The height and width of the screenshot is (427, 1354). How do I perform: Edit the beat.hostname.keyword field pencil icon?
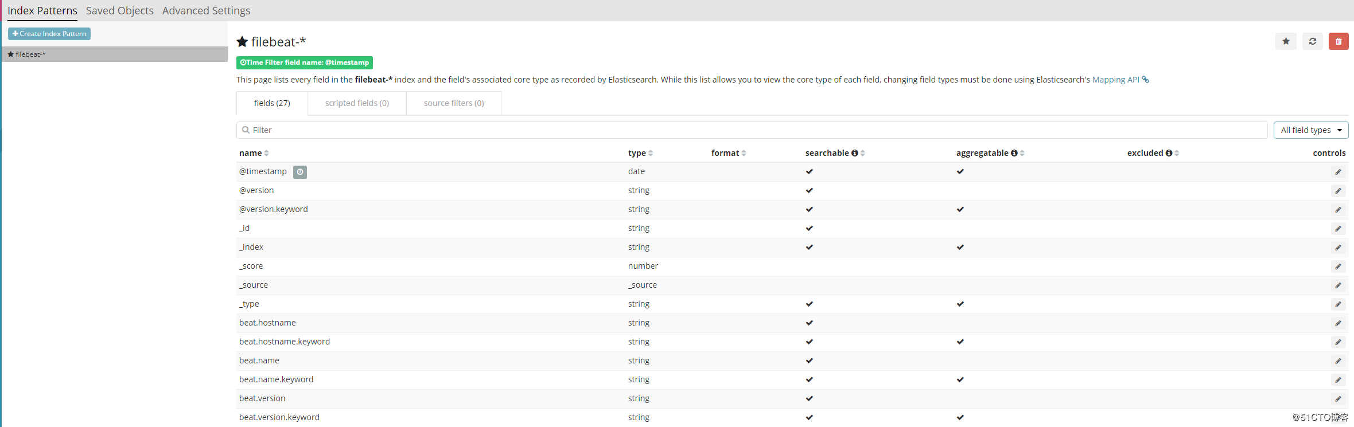1338,342
